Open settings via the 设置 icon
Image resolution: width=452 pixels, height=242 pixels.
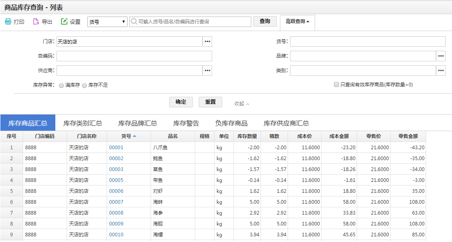(x=64, y=22)
